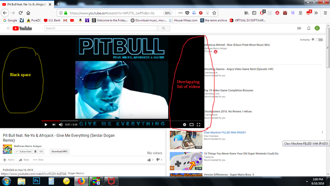The width and height of the screenshot is (330, 186).
Task: Open video player settings gear
Action: [x=185, y=125]
